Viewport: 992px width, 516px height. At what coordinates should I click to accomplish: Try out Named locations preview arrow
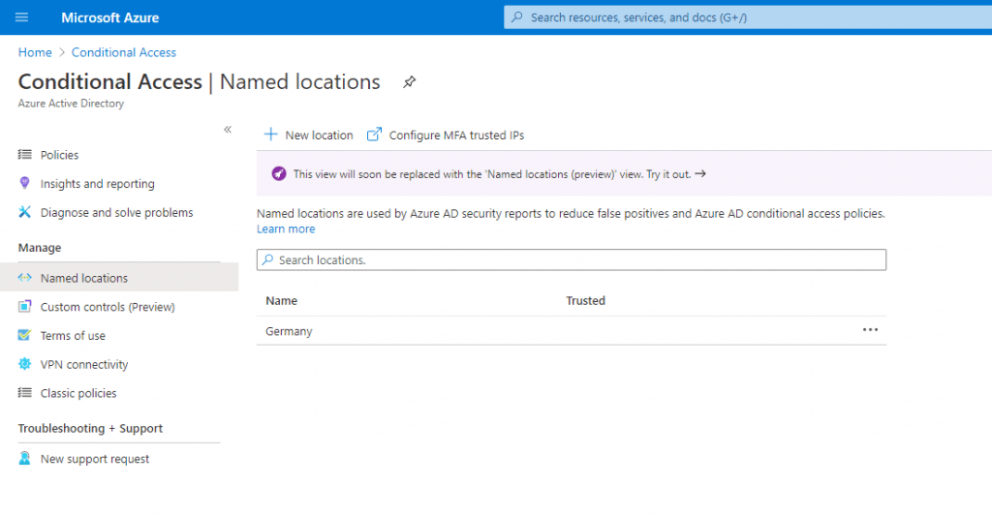point(699,174)
